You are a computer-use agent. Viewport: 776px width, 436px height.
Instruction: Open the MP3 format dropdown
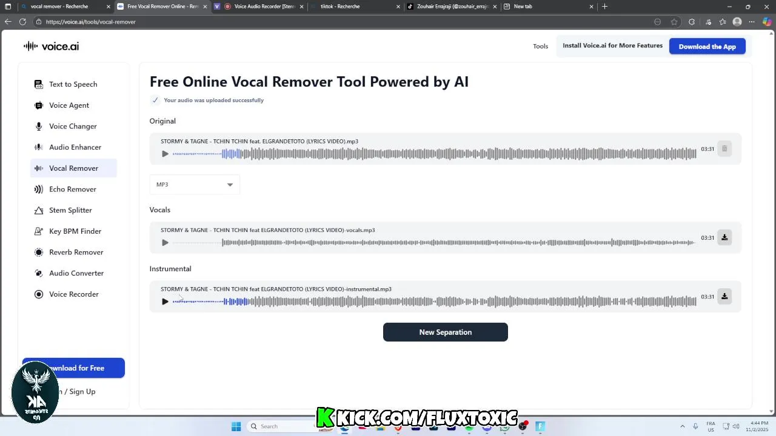pos(195,185)
